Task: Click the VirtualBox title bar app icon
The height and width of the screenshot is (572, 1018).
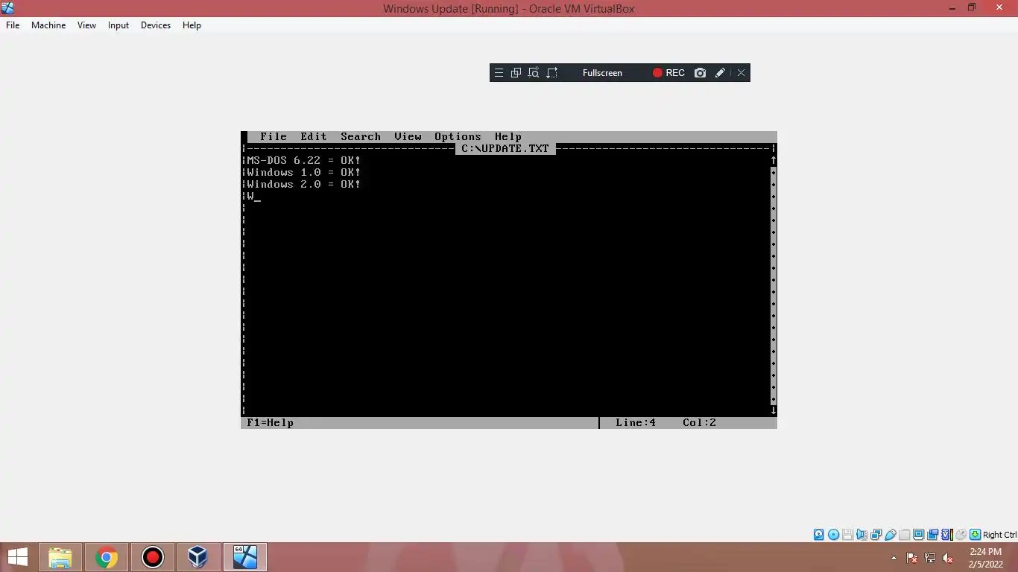Action: click(7, 8)
